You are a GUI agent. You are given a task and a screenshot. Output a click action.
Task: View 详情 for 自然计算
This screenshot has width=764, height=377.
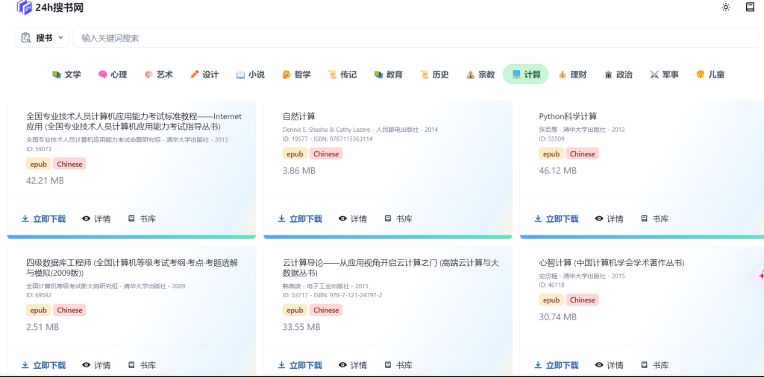tap(353, 219)
